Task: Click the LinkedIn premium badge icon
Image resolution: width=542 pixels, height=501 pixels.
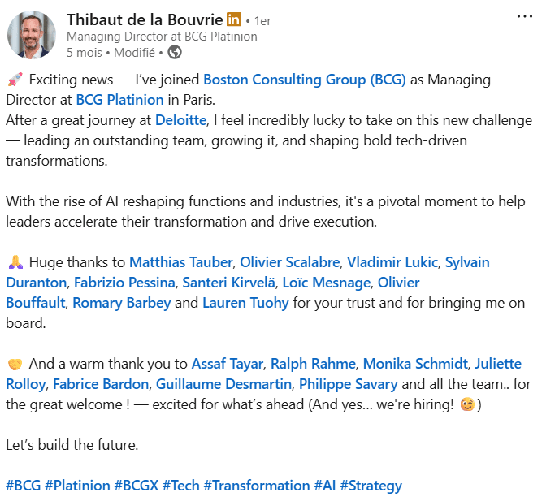Action: click(x=233, y=19)
